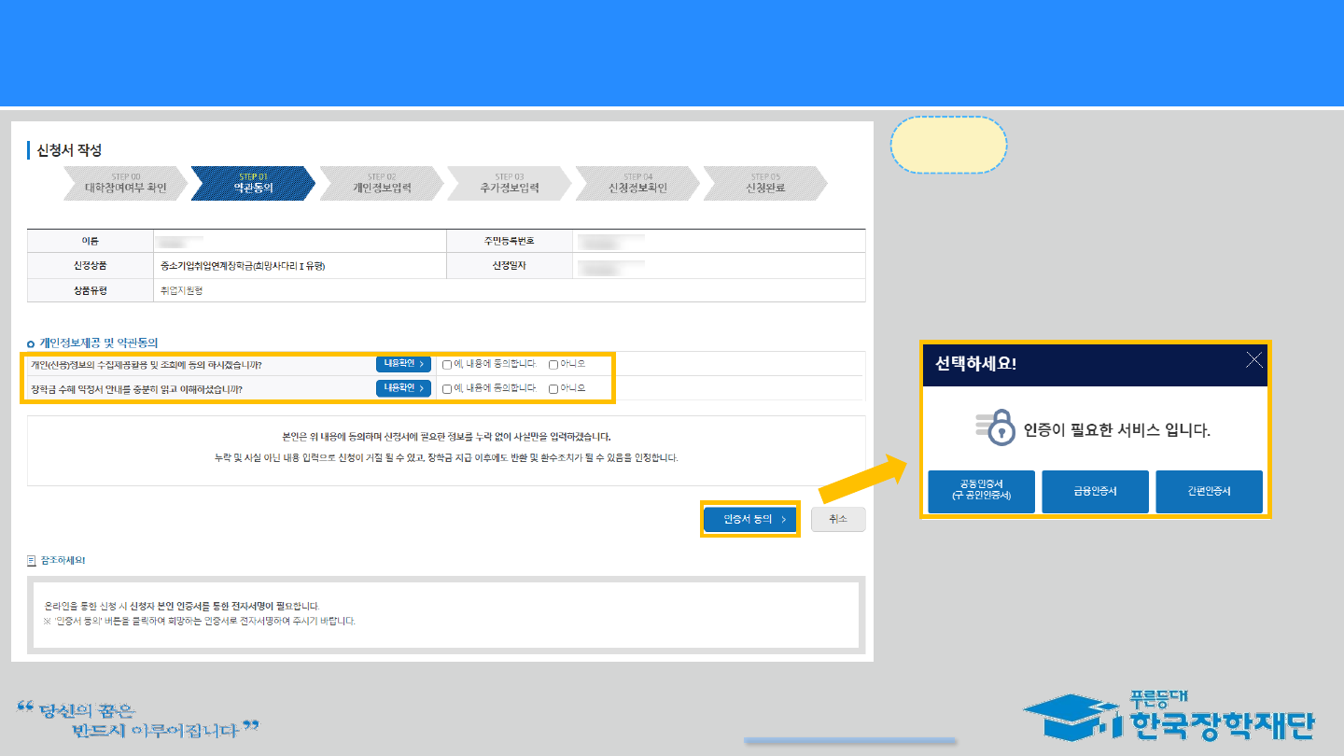This screenshot has height=756, width=1344.
Task: Click the yellow rounded callout shape
Action: click(x=948, y=145)
